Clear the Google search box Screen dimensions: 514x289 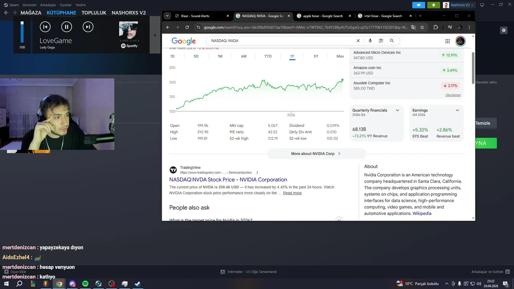point(358,41)
